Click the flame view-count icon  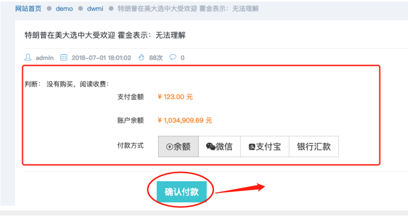pyautogui.click(x=141, y=57)
